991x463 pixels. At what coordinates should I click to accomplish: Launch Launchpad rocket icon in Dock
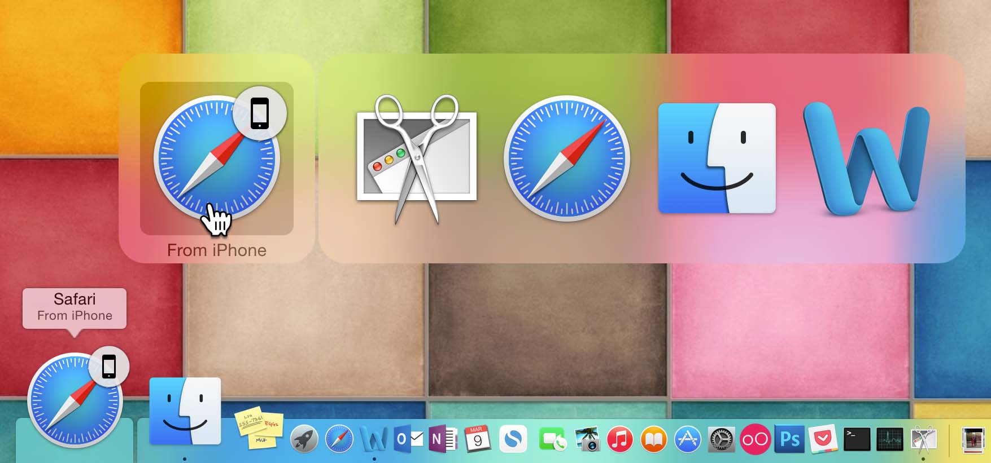304,439
